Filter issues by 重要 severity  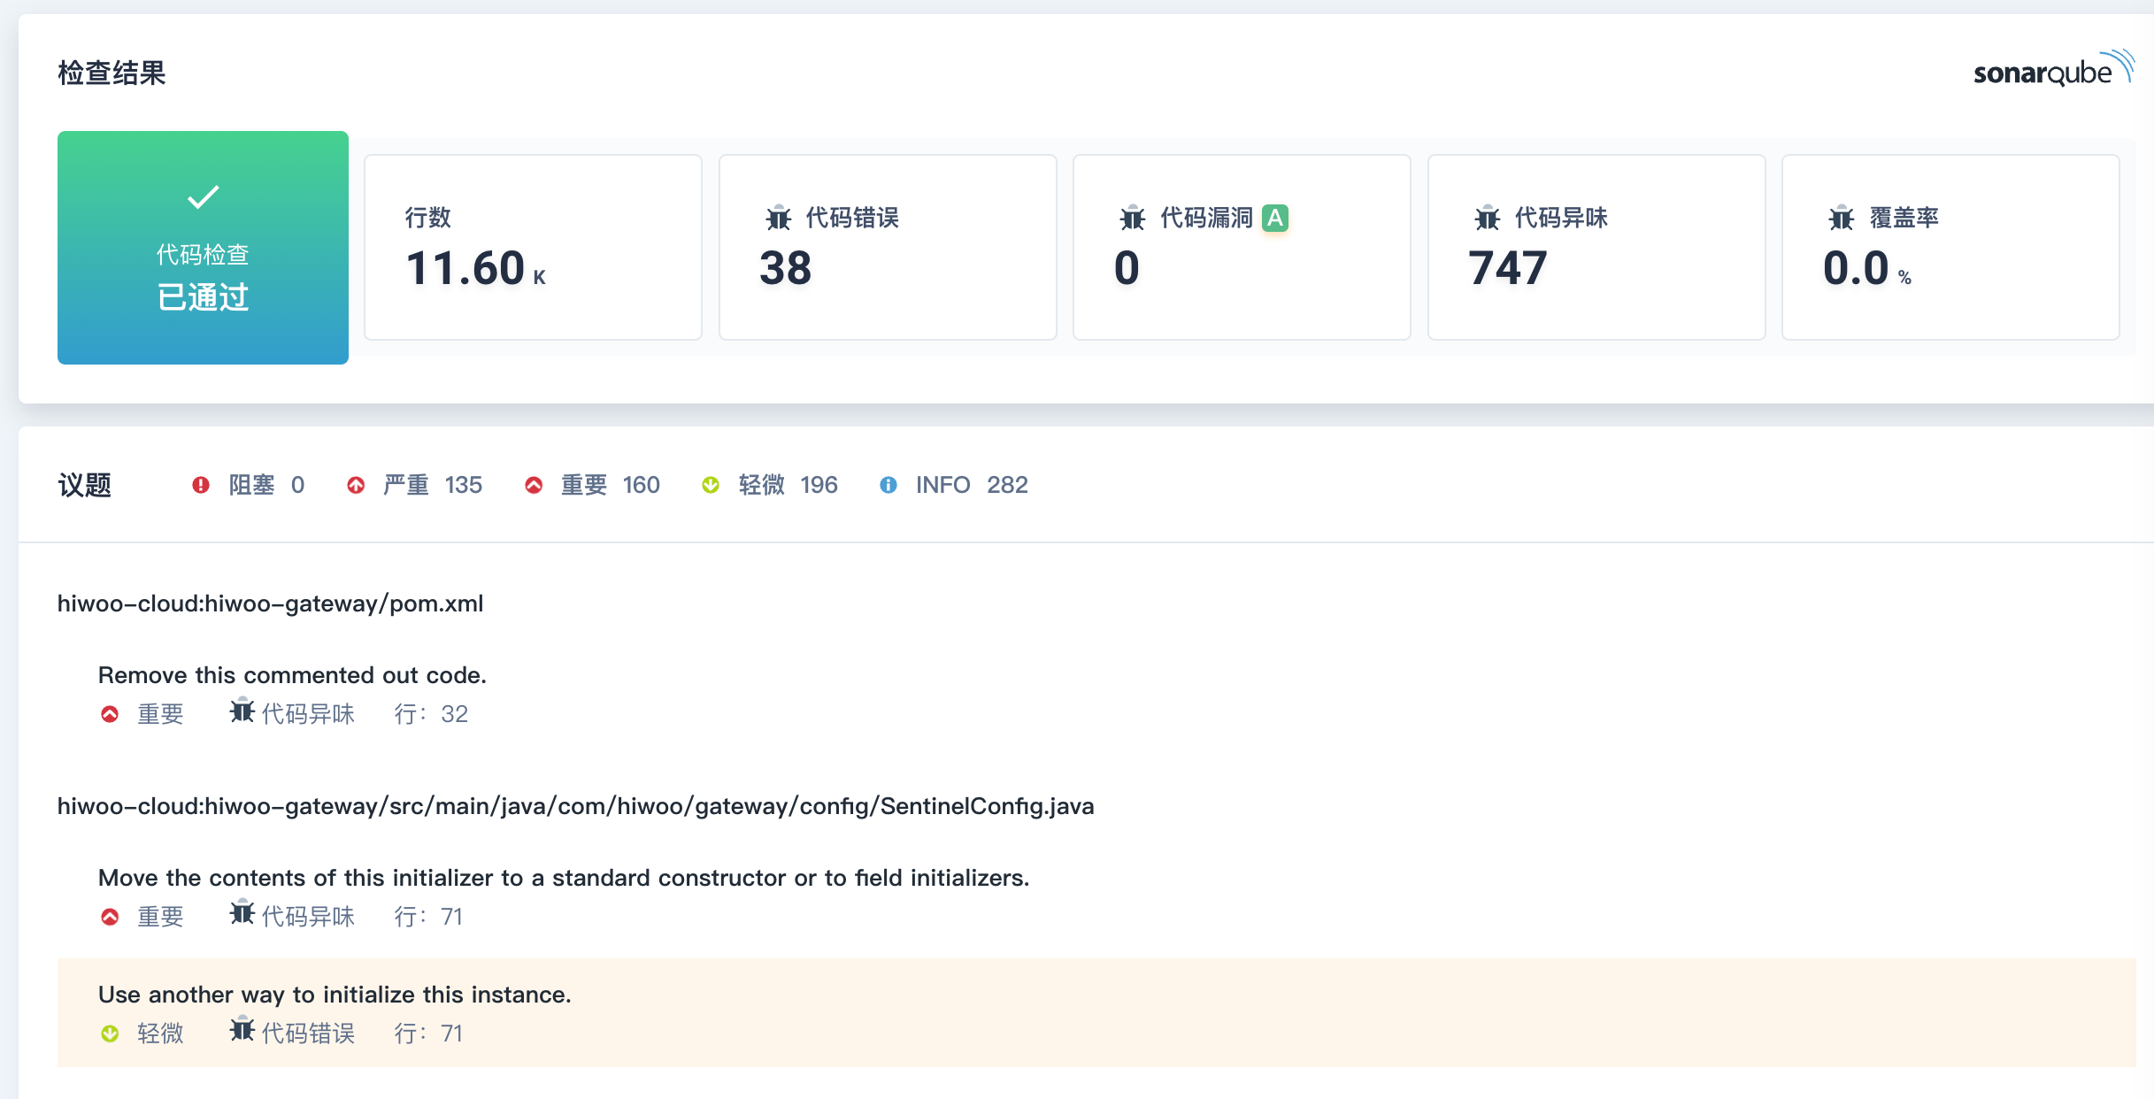tap(584, 485)
